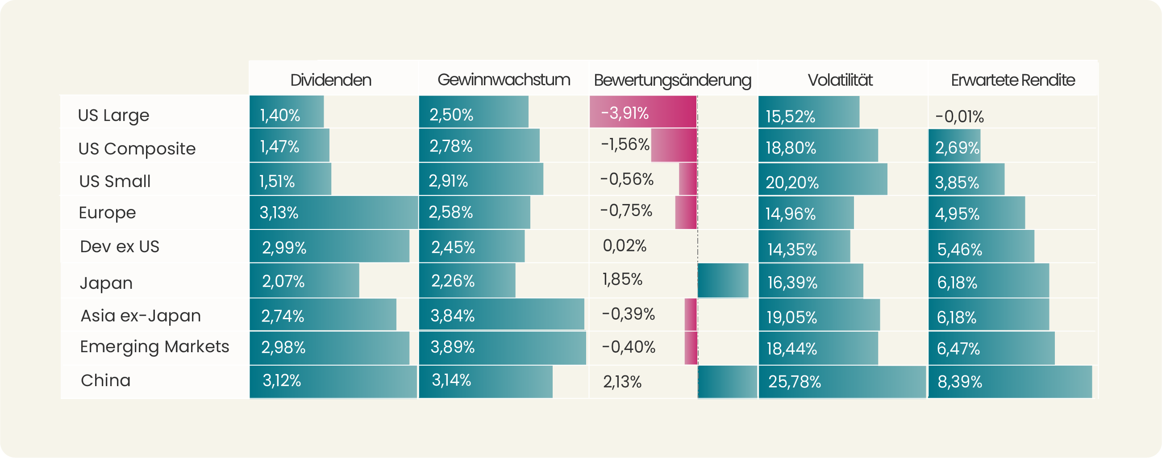Select the -0,01% expected return value
1162x458 pixels.
959,117
